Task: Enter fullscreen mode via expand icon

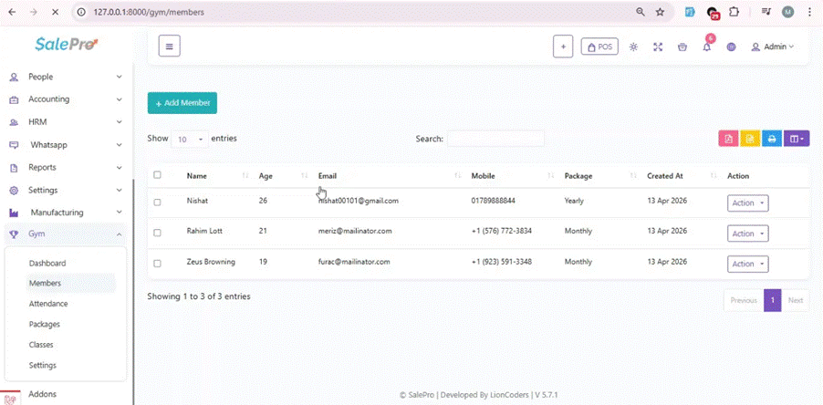Action: (x=657, y=47)
